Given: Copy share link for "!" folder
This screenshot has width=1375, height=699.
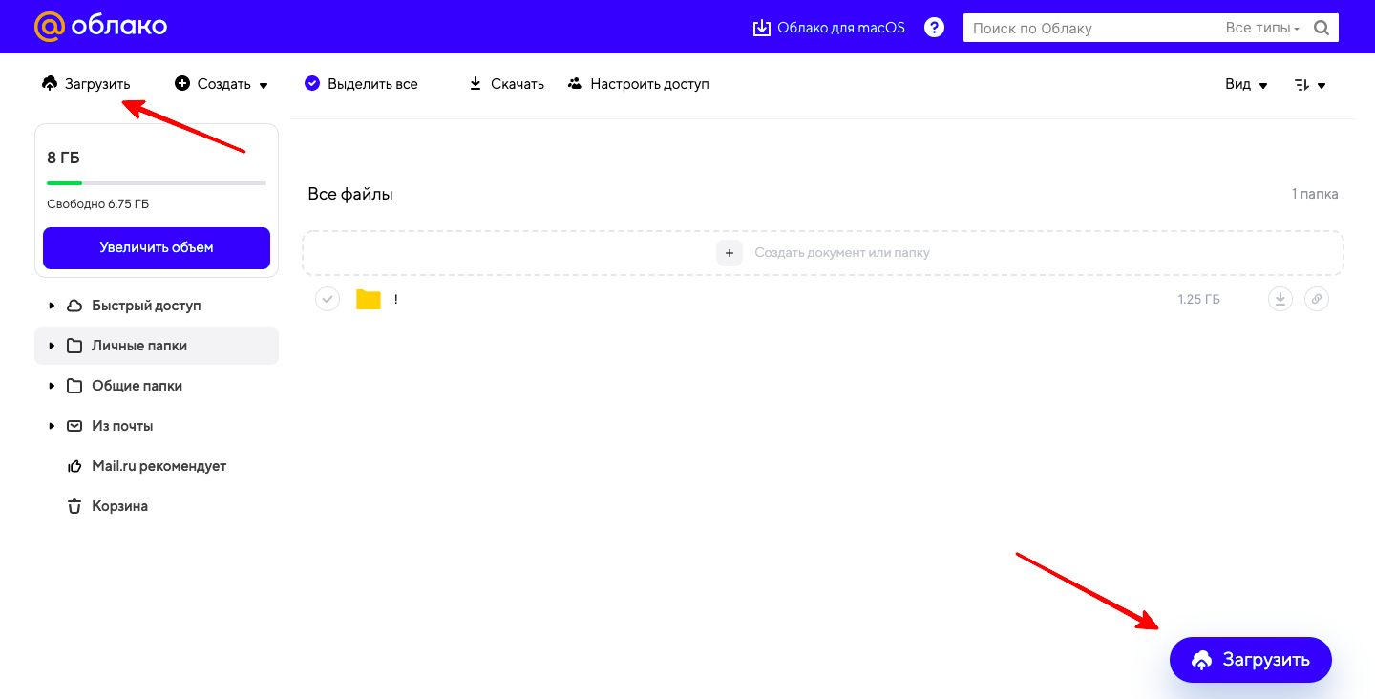Looking at the screenshot, I should click(1316, 299).
